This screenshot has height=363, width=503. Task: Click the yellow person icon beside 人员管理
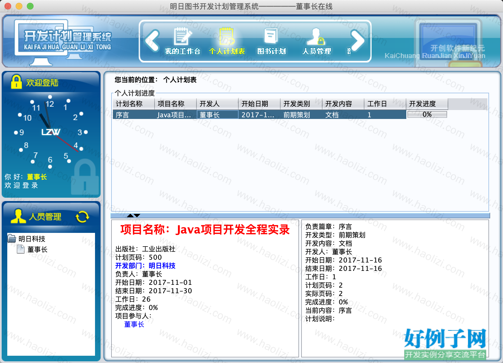[x=18, y=216]
